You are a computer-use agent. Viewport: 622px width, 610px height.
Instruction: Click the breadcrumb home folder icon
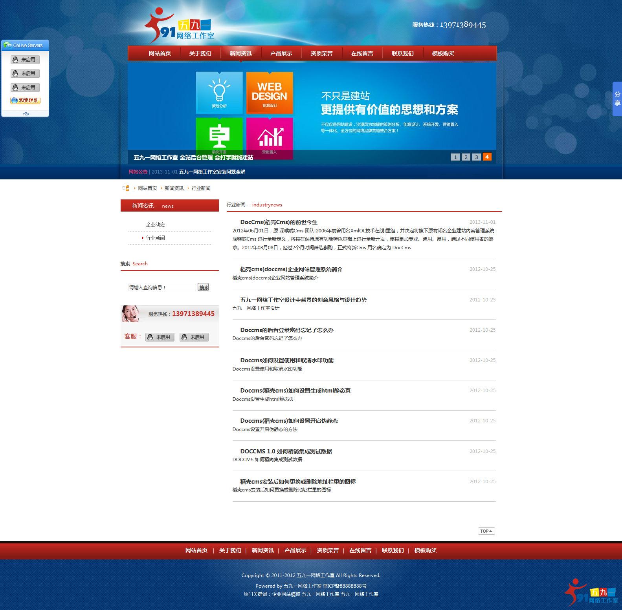tap(126, 188)
